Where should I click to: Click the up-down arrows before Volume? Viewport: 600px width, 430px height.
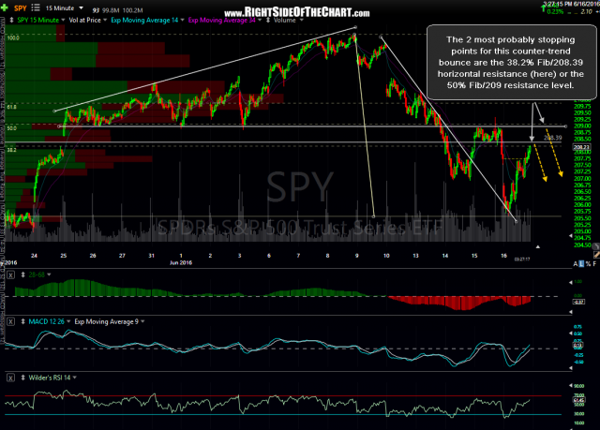(268, 20)
